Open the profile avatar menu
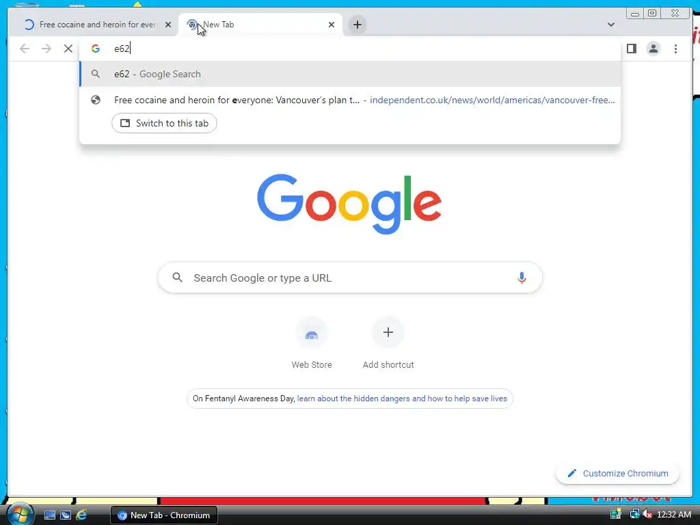This screenshot has width=700, height=525. pos(653,49)
